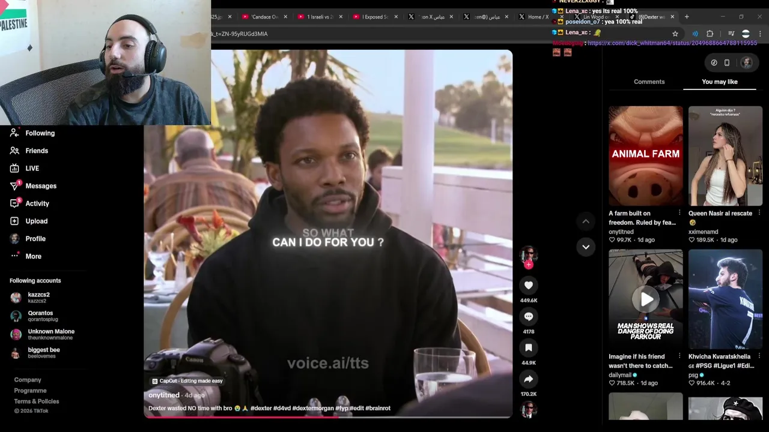Open the Queen Nasir al rescate thumbnail
Screen dimensions: 769x432
point(725,156)
